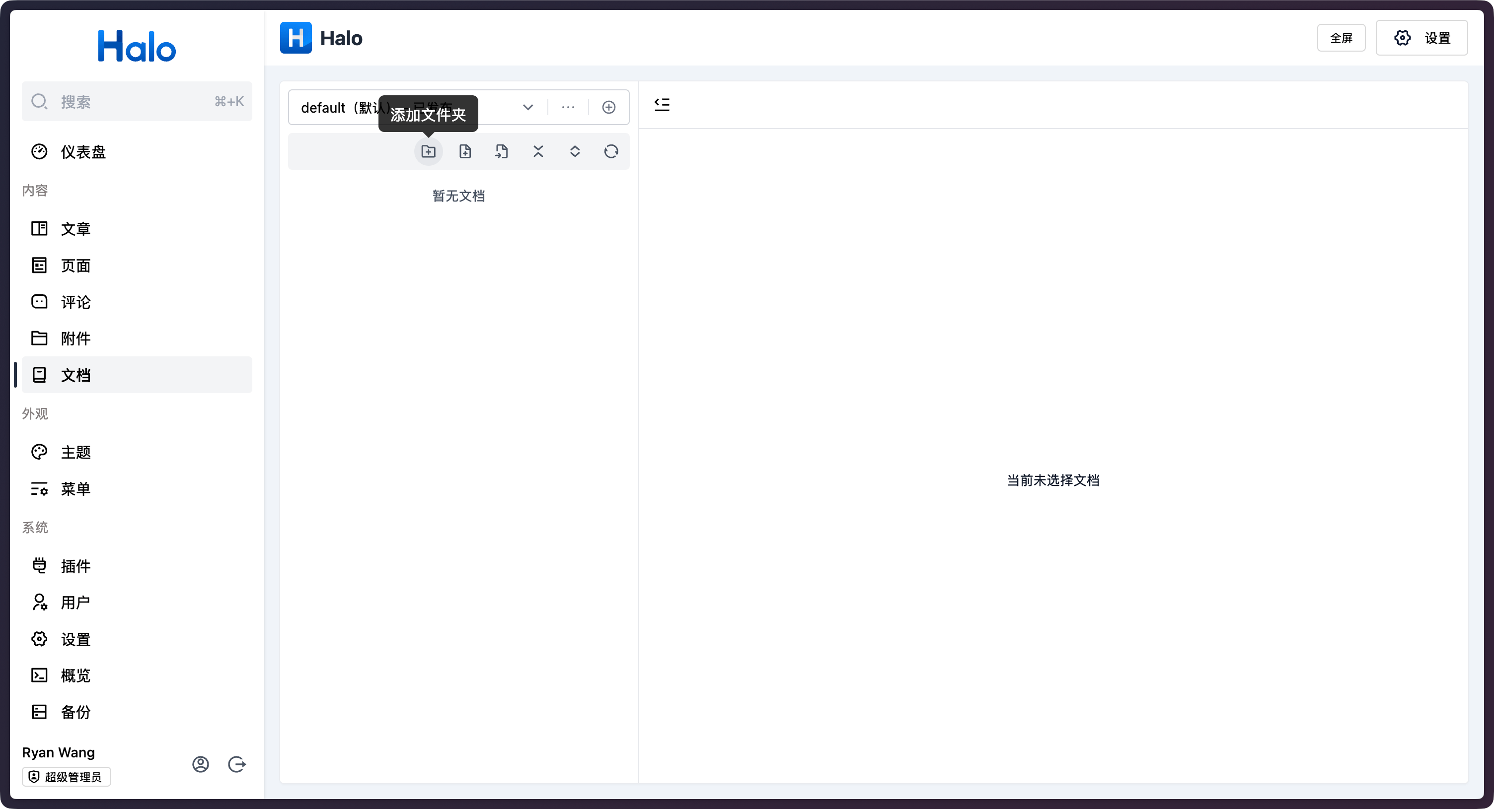Click the dropdown chevron arrow
Image resolution: width=1494 pixels, height=809 pixels.
click(x=528, y=107)
